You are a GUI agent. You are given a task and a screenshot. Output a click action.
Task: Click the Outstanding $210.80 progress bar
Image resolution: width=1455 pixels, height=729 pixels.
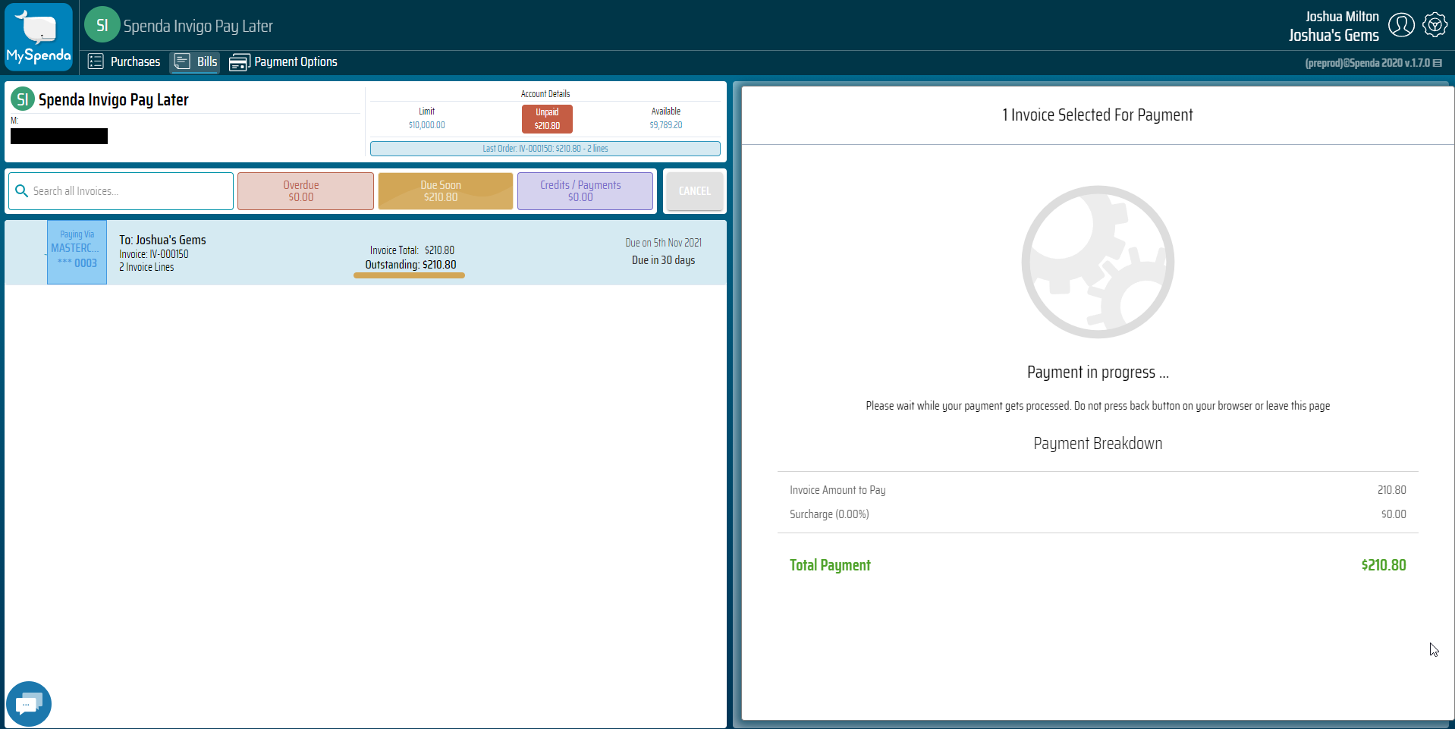[409, 275]
